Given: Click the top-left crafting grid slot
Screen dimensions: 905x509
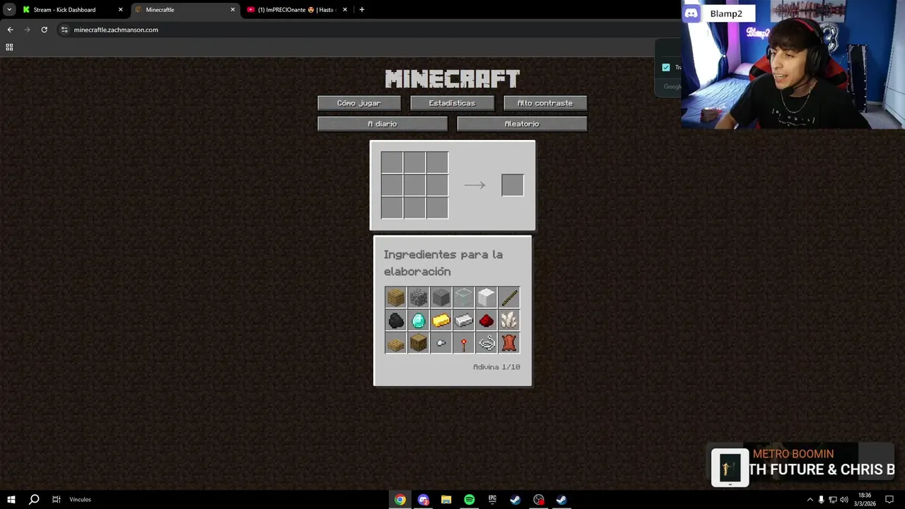Looking at the screenshot, I should click(x=392, y=163).
